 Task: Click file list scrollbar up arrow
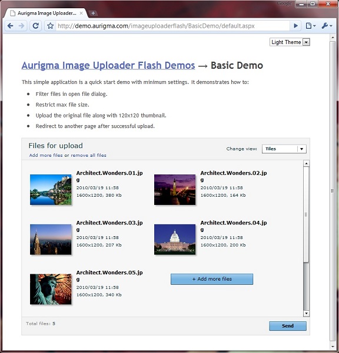(306, 163)
